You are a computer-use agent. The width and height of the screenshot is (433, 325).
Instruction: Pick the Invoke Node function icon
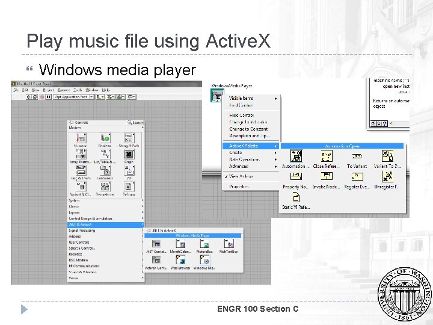coord(327,176)
